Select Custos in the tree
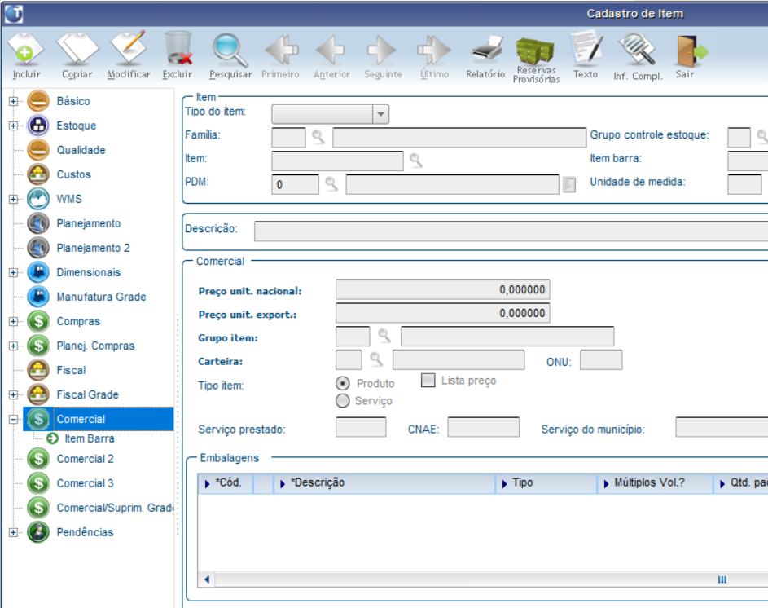The image size is (768, 608). [x=73, y=174]
